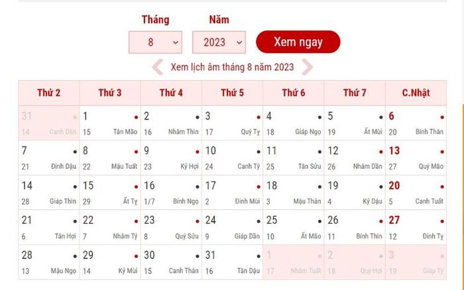
Task: Click the red dot on August 17
Action: coord(259,187)
